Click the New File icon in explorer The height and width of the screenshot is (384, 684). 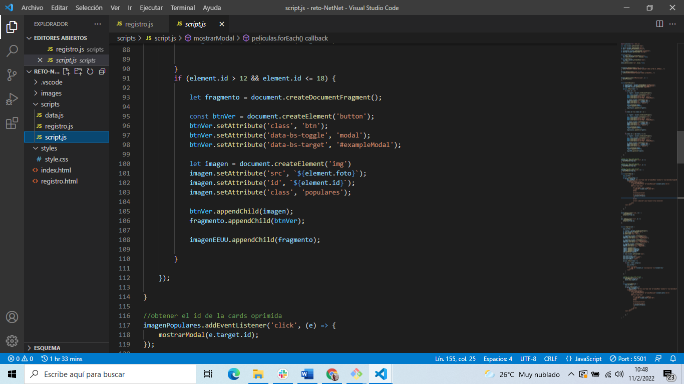(66, 71)
